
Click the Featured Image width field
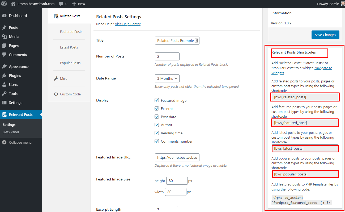click(176, 192)
